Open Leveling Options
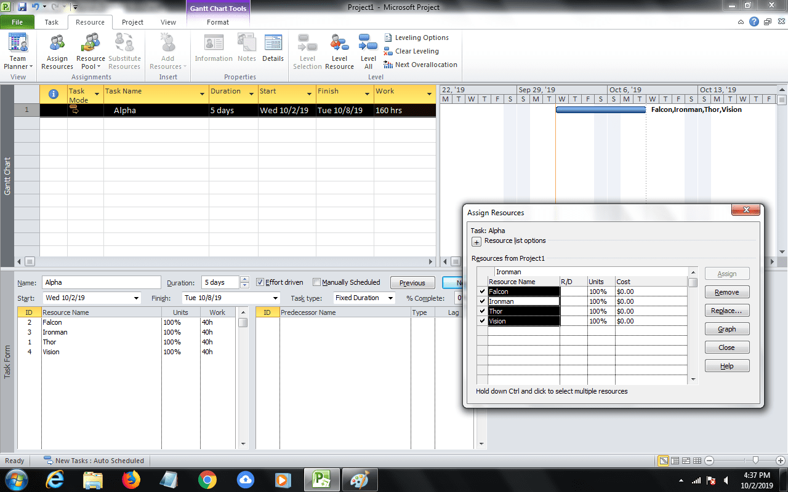The width and height of the screenshot is (788, 492). coord(416,38)
